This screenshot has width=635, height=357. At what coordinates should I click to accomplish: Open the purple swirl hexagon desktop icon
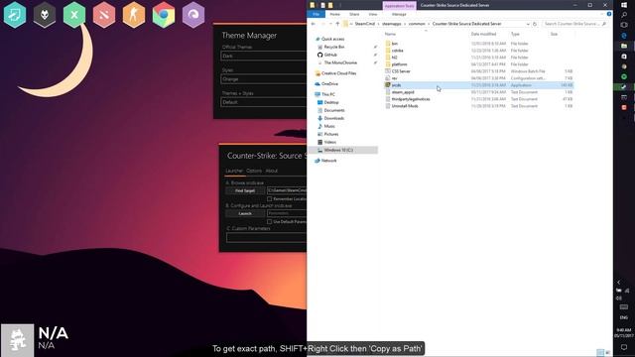coord(193,15)
